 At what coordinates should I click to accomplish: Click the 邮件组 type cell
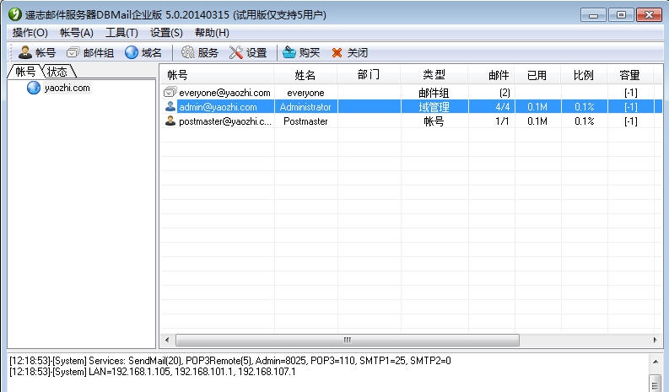coord(434,93)
